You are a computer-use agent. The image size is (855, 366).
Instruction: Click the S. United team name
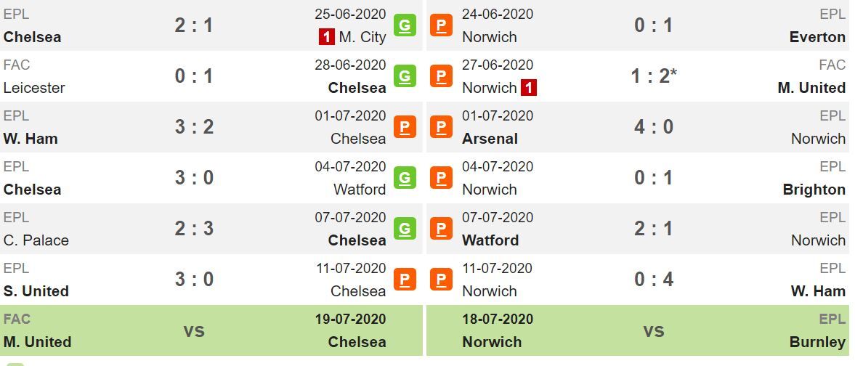tap(36, 291)
